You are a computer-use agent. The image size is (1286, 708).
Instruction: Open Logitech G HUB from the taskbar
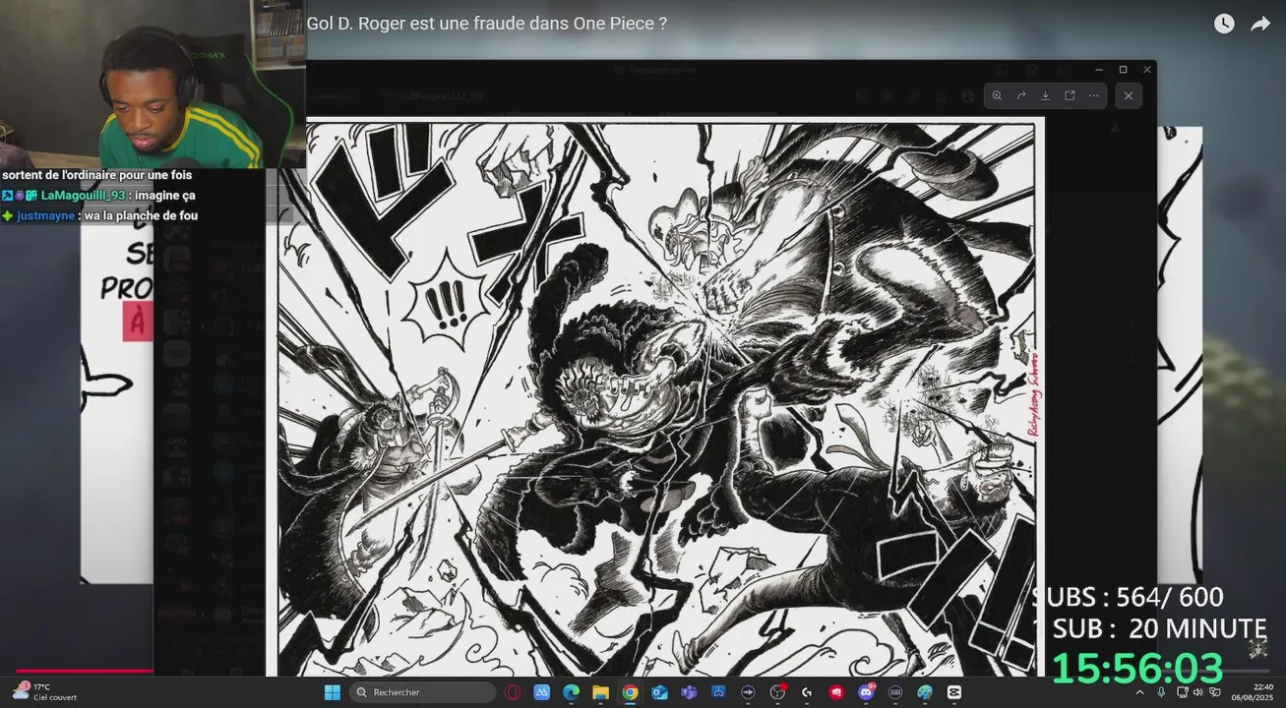tap(807, 692)
